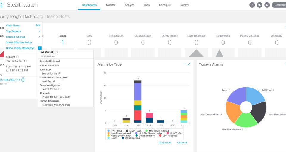Open the Jobs menu
The image size is (286, 152).
coord(147,5)
